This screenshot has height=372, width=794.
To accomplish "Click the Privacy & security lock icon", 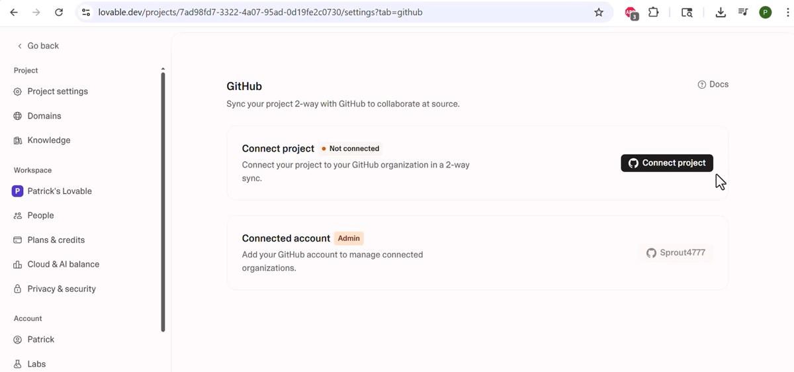I will [x=18, y=289].
